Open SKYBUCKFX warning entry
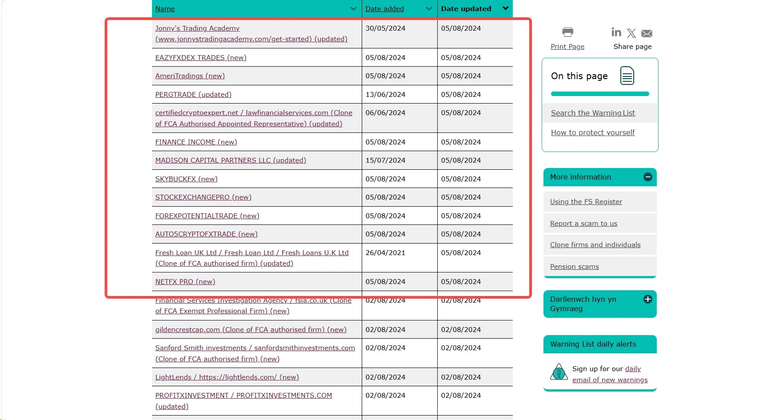 pyautogui.click(x=186, y=179)
